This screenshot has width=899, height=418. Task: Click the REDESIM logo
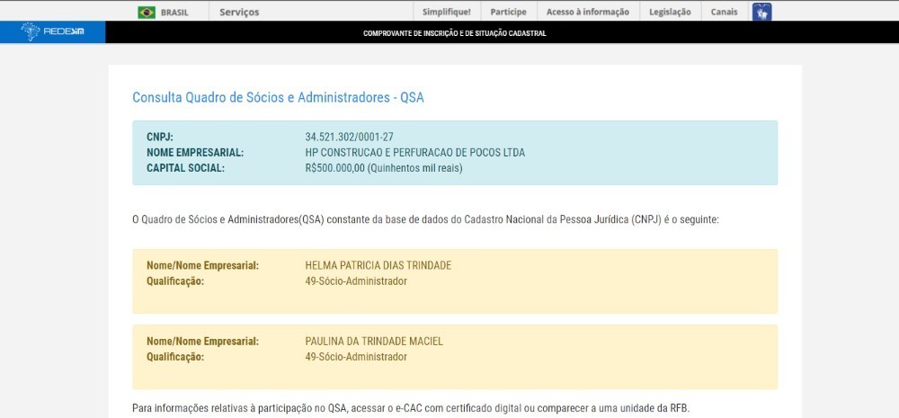click(x=52, y=32)
